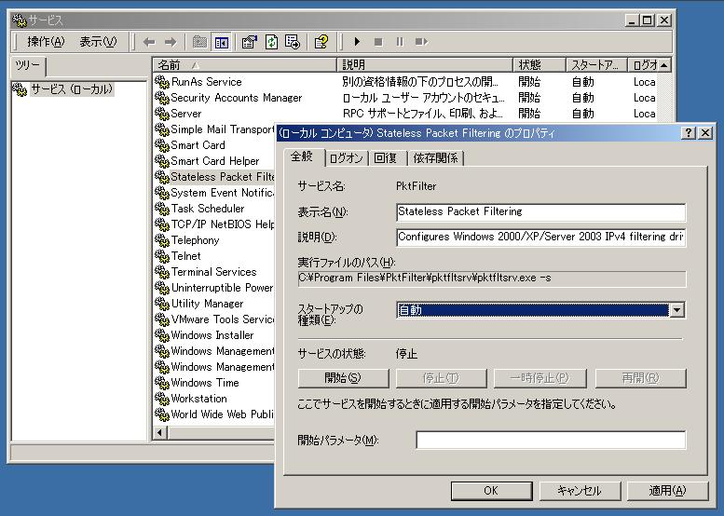Select the VMware Tools Service row

pyautogui.click(x=214, y=319)
